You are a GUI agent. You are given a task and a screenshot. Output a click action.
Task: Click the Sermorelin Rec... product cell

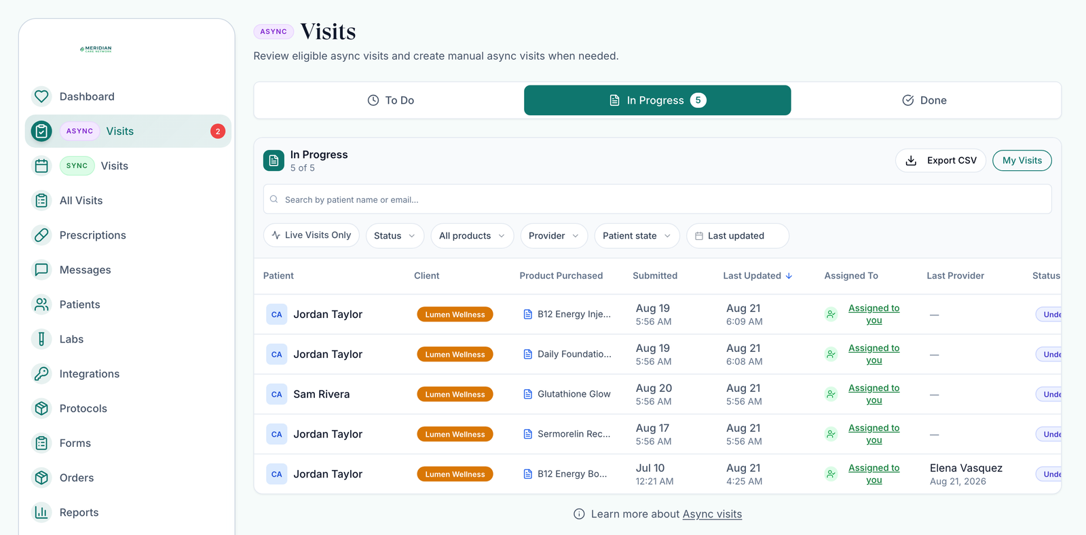click(x=567, y=434)
